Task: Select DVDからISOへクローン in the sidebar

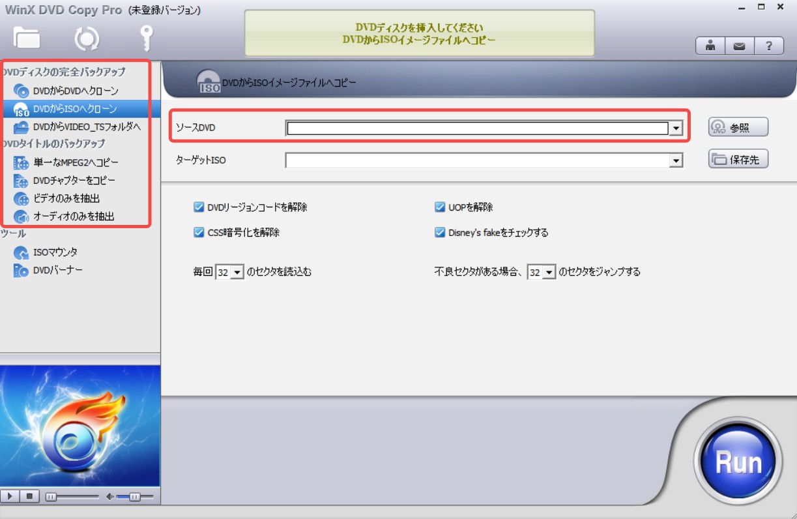Action: click(80, 109)
